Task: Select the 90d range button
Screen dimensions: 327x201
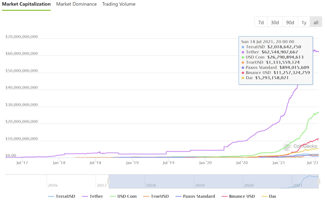Action: 290,22
